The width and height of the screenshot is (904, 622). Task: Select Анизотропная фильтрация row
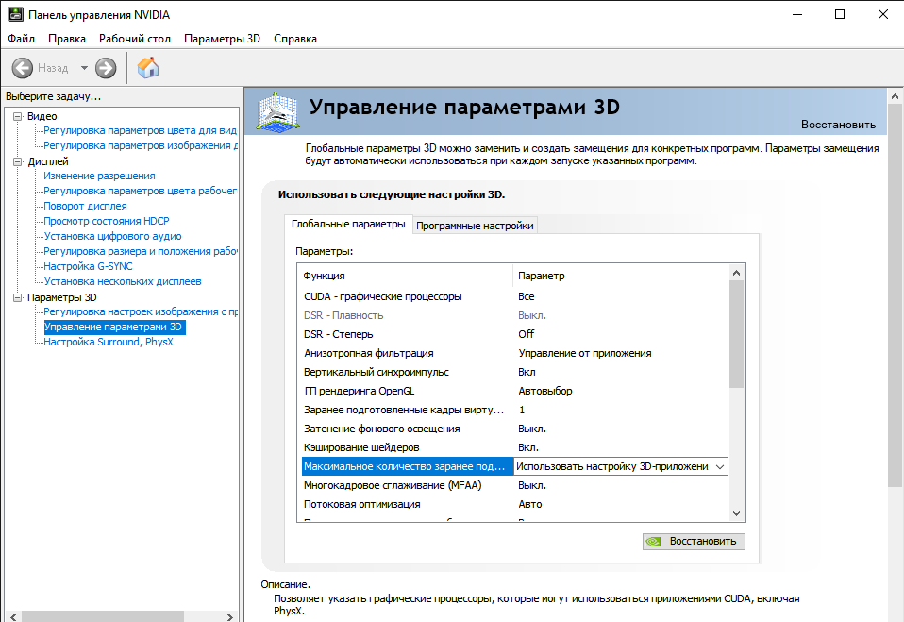[x=515, y=353]
